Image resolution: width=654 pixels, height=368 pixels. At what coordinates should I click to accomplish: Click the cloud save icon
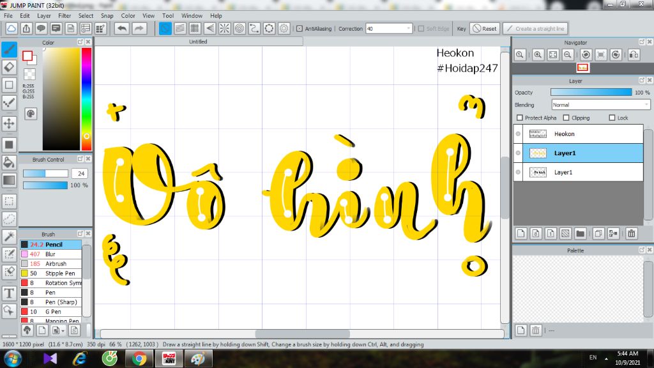pos(11,28)
